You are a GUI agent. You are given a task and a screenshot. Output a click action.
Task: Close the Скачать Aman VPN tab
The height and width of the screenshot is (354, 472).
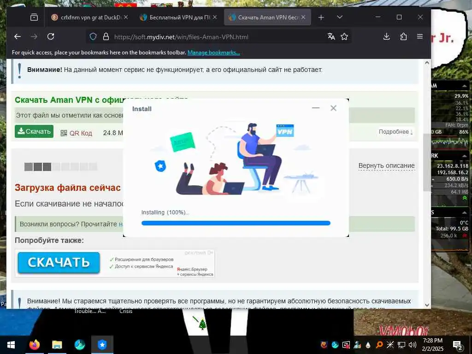click(303, 17)
